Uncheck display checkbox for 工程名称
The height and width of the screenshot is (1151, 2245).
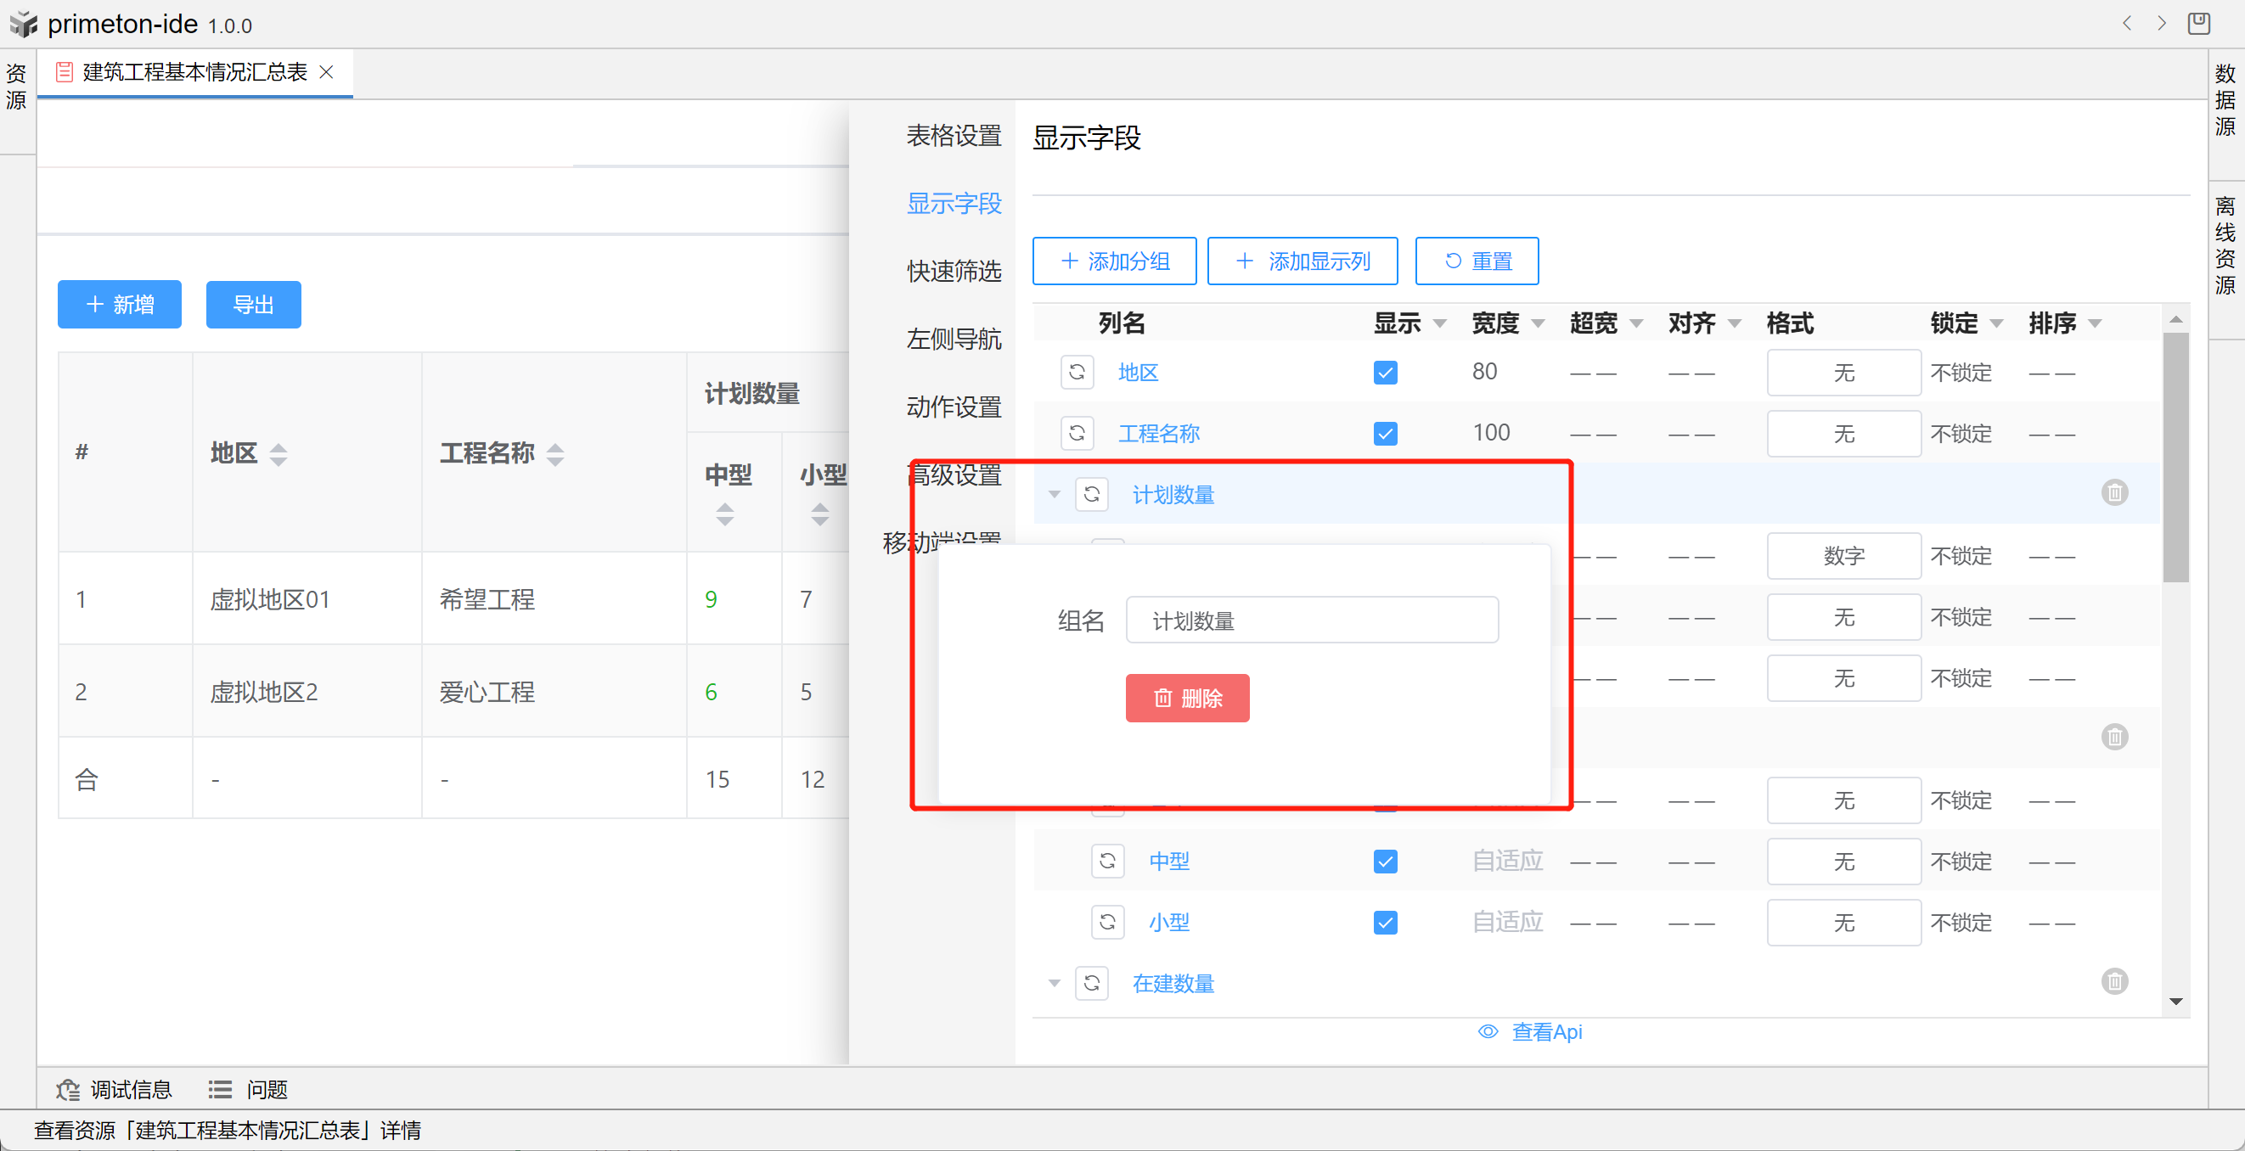click(x=1385, y=434)
